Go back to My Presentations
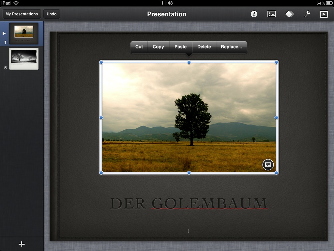This screenshot has width=334, height=251. 22,14
